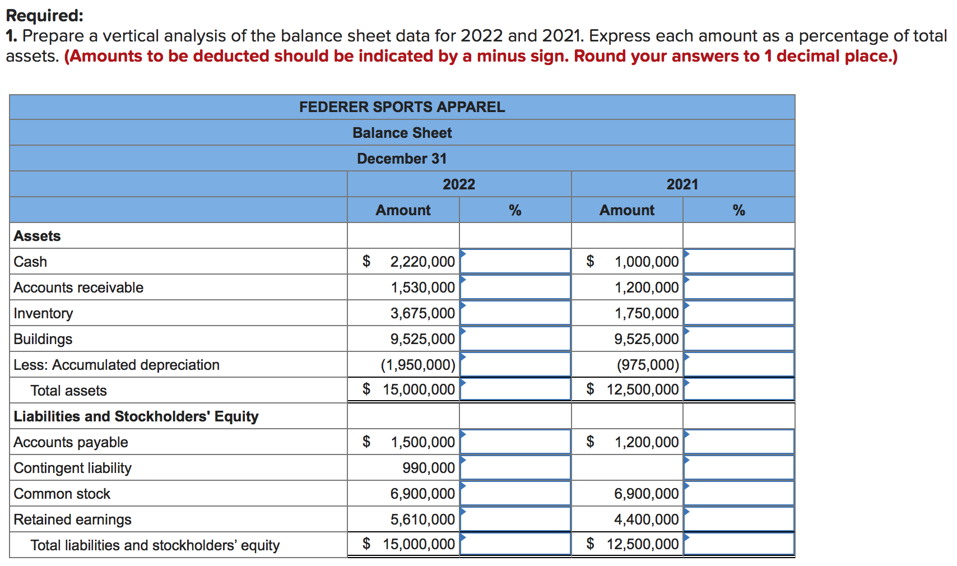Viewport: 957px width, 566px height.
Task: Focus the 2021 Buildings percentage cell
Action: (x=738, y=338)
